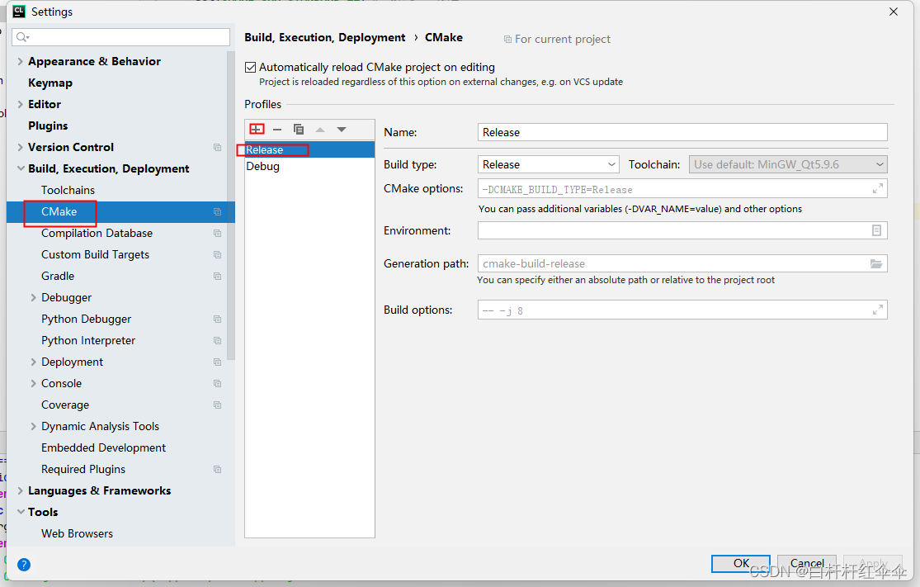
Task: Click project-level icon beside Coverage
Action: point(218,405)
